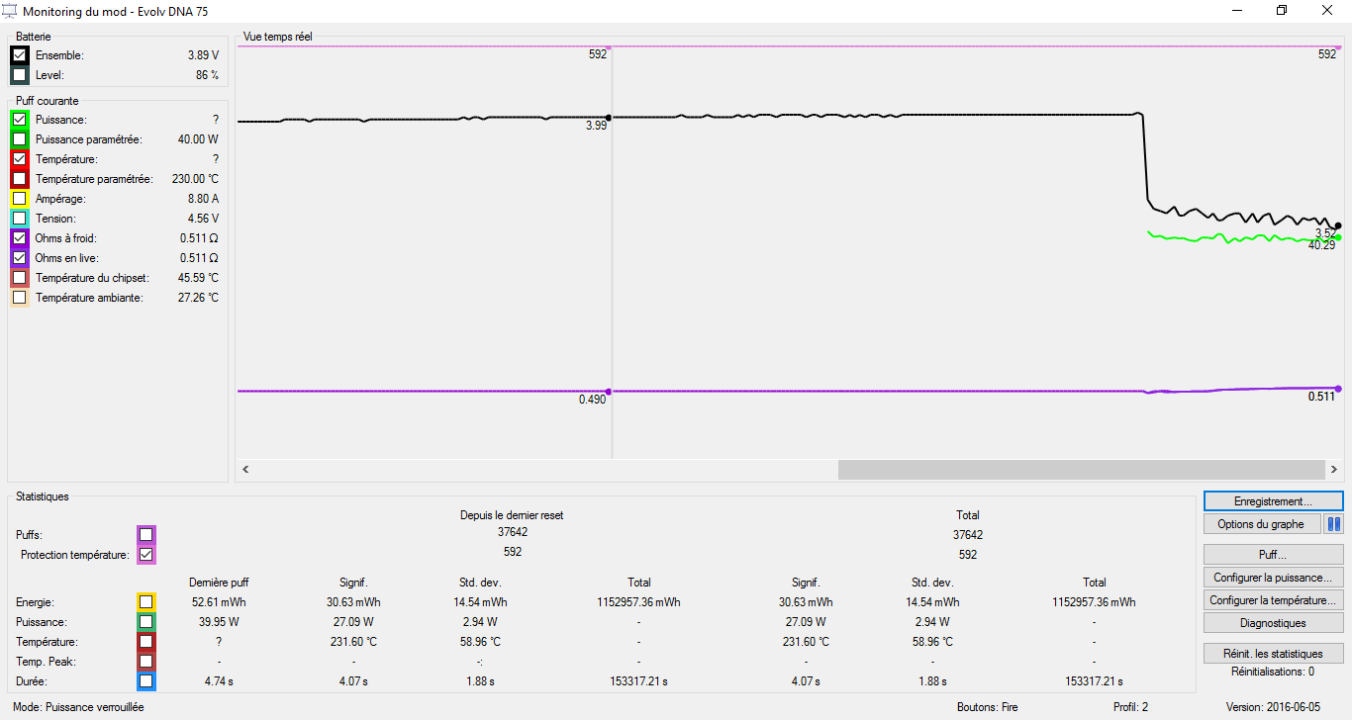Image resolution: width=1352 pixels, height=720 pixels.
Task: Uncheck the Ensemble battery checkbox
Action: click(20, 55)
